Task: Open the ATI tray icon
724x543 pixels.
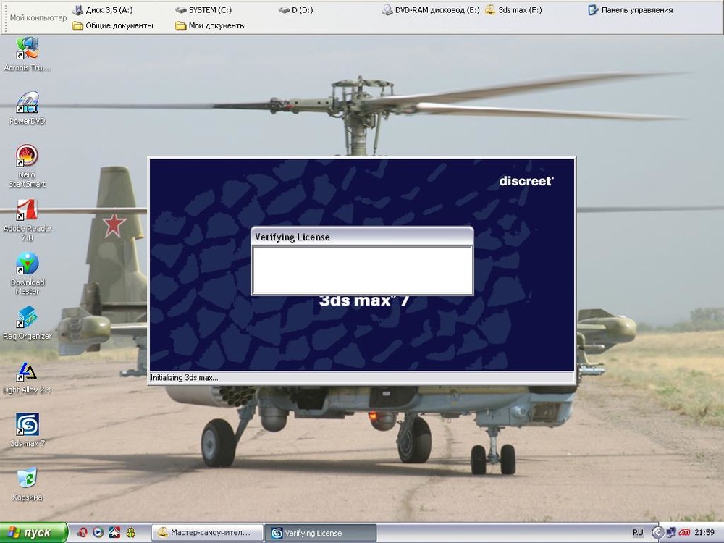Action: (684, 533)
